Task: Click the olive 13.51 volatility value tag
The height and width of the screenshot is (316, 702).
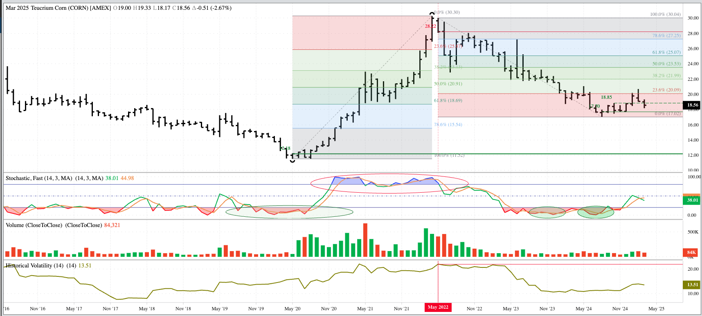Action: (x=692, y=285)
